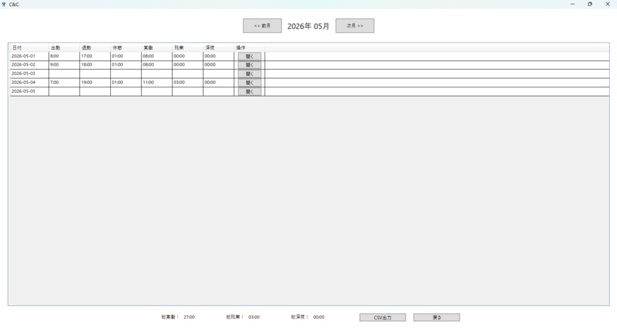Image resolution: width=617 pixels, height=329 pixels.
Task: Click clock-out time 17:00 on 2026-05-01
Action: (95, 56)
